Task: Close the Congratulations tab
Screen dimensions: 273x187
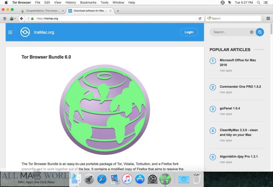Action: (63, 11)
